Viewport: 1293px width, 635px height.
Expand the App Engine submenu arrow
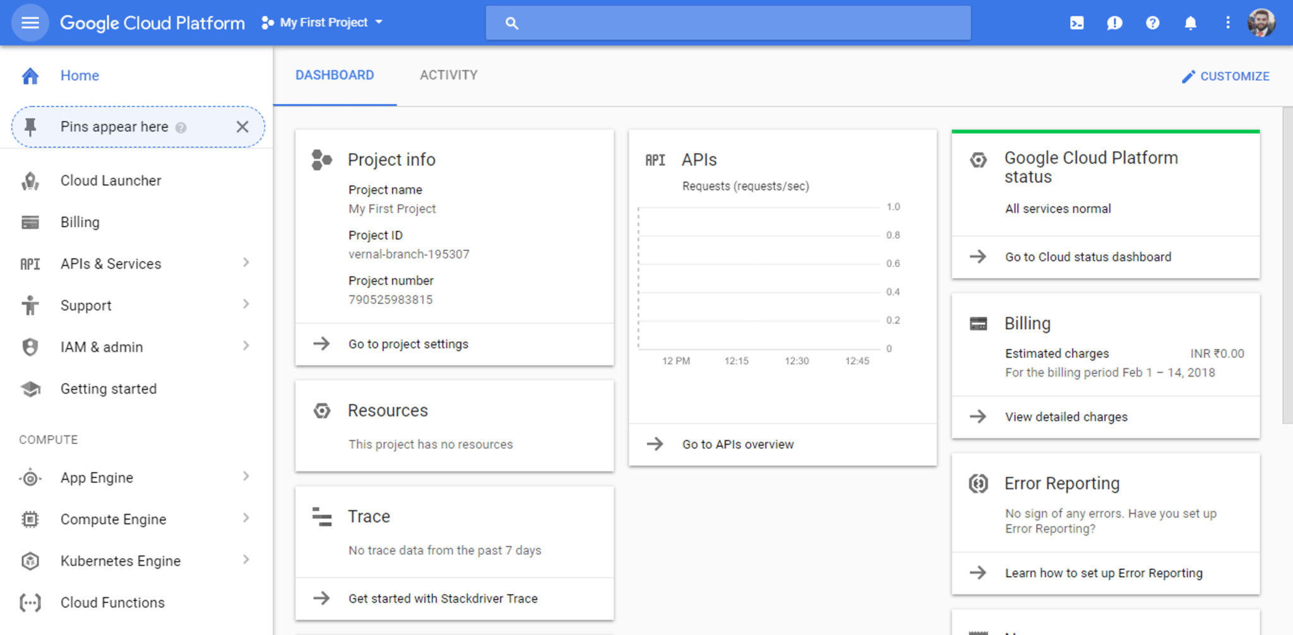point(246,477)
